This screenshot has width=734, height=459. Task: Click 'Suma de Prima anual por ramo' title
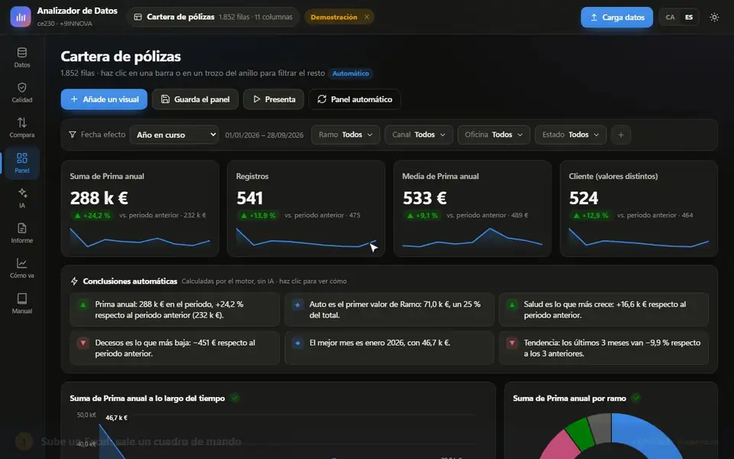[569, 398]
